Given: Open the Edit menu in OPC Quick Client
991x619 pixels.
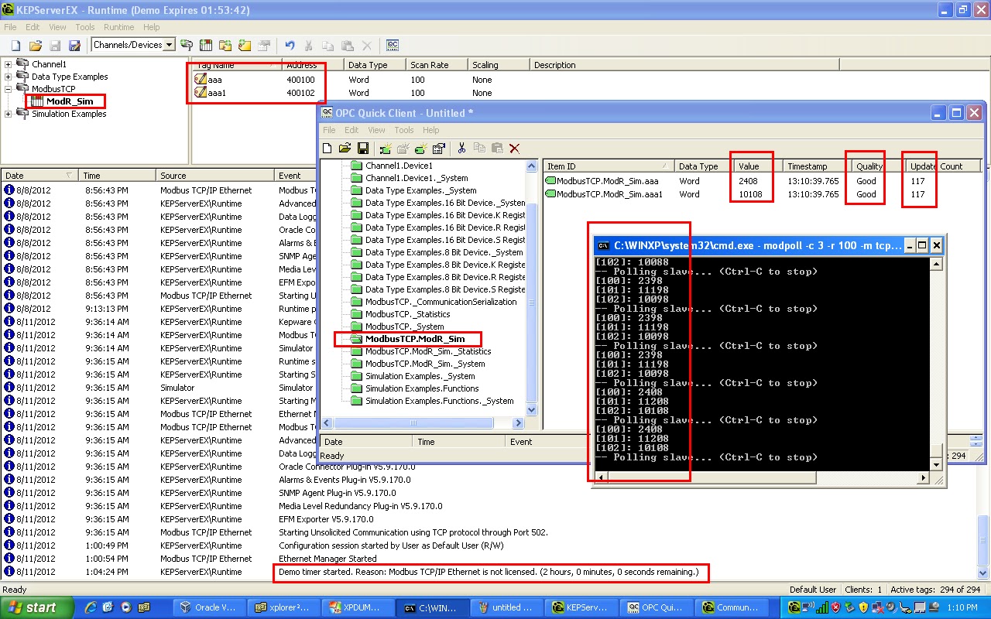Looking at the screenshot, I should (x=351, y=130).
